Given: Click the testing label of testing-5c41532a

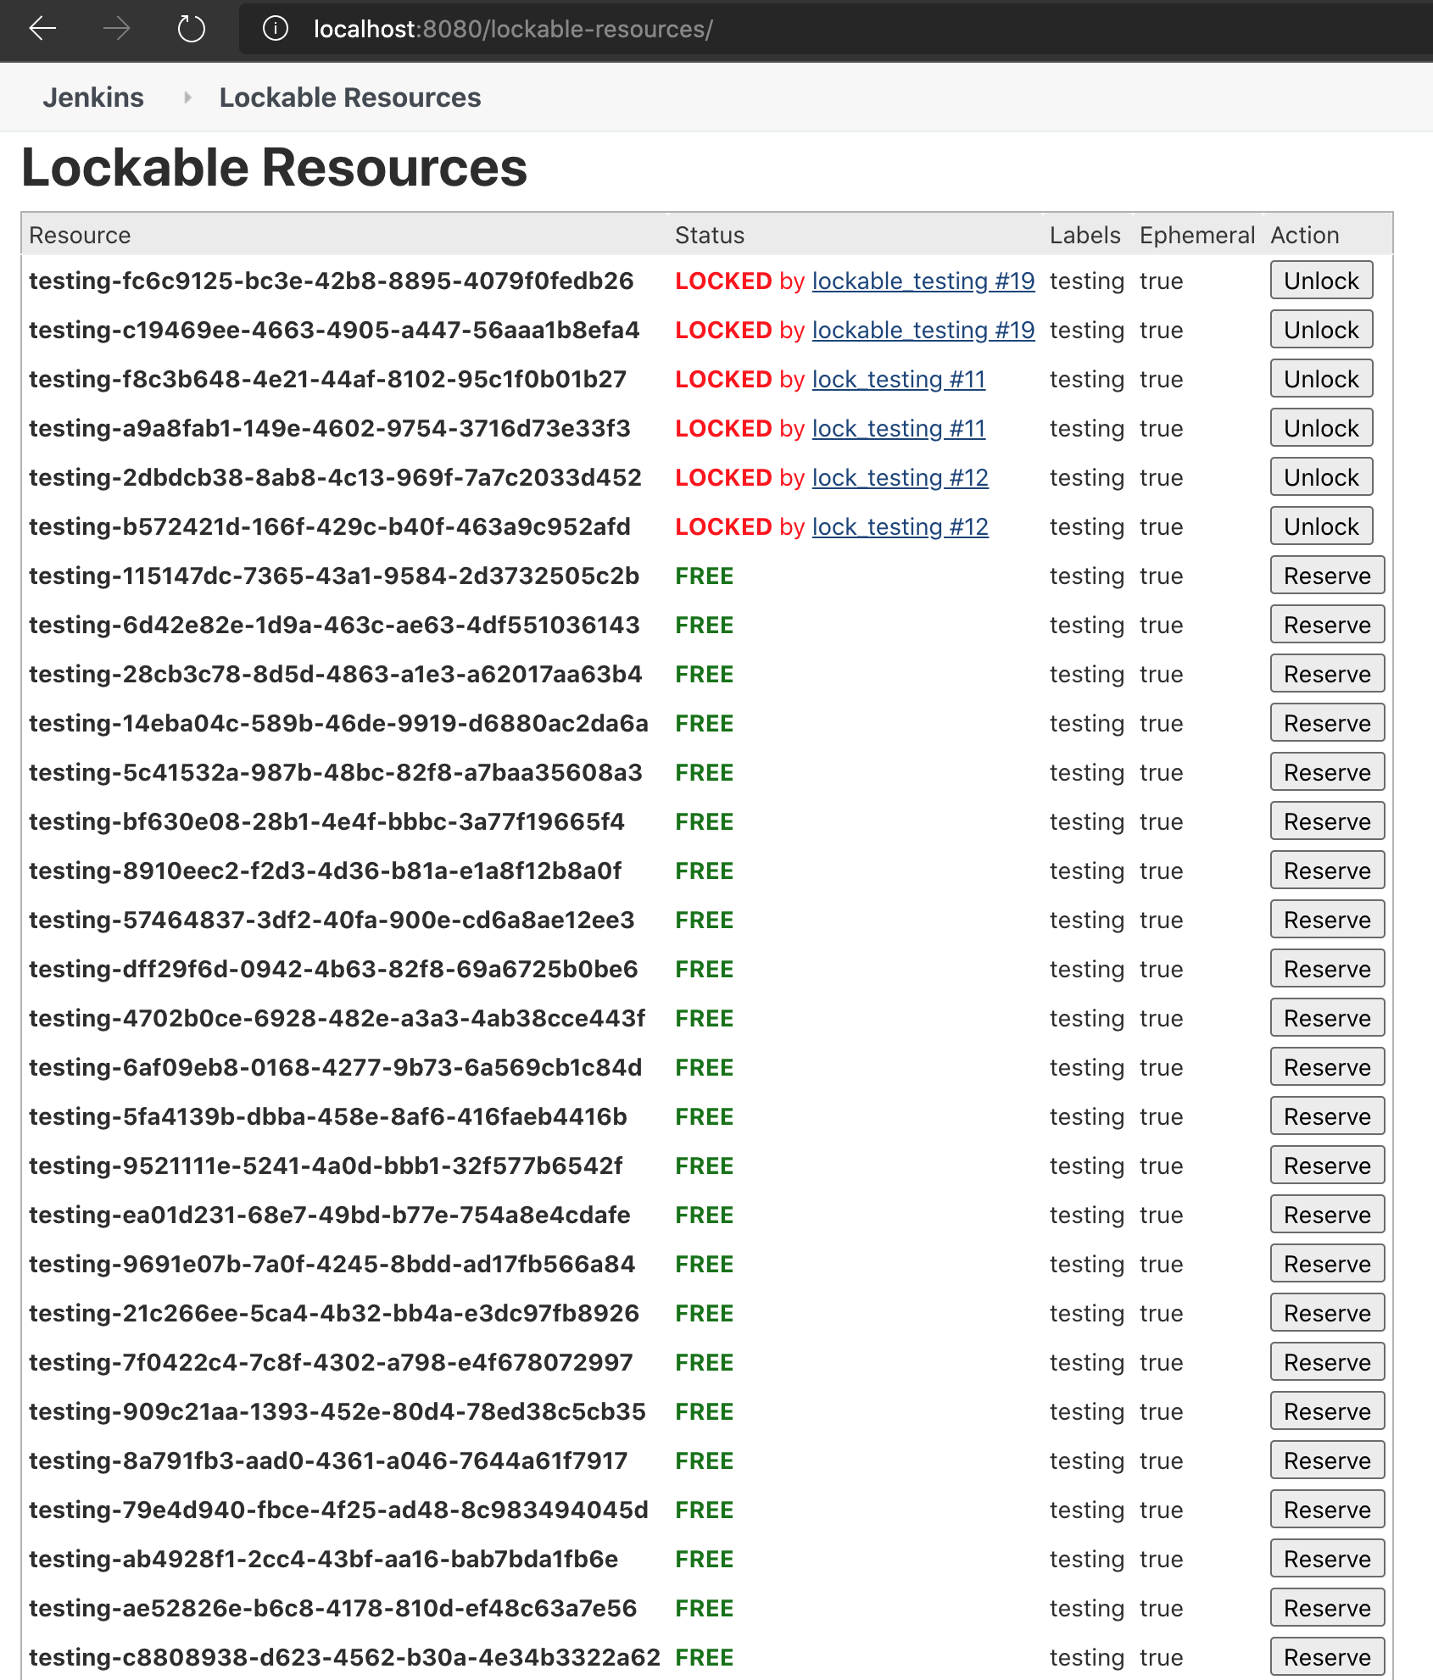Looking at the screenshot, I should [x=1087, y=772].
